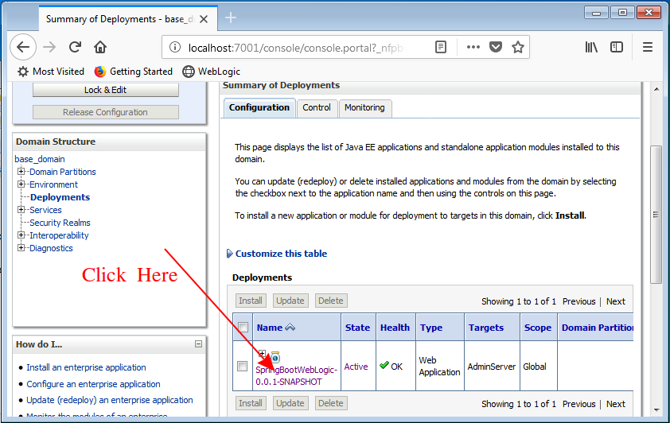Show sidebars icon in the toolbar

pyautogui.click(x=617, y=47)
